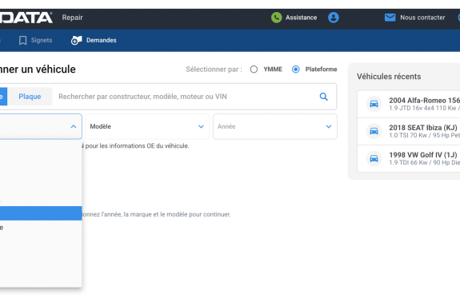The height and width of the screenshot is (306, 460).
Task: Click car icon for 2018 SEAT Ibiza
Action: pos(374,131)
